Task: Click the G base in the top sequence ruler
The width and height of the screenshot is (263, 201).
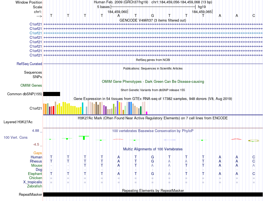Action: click(x=153, y=16)
